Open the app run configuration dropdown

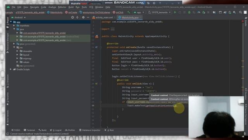(x=139, y=12)
